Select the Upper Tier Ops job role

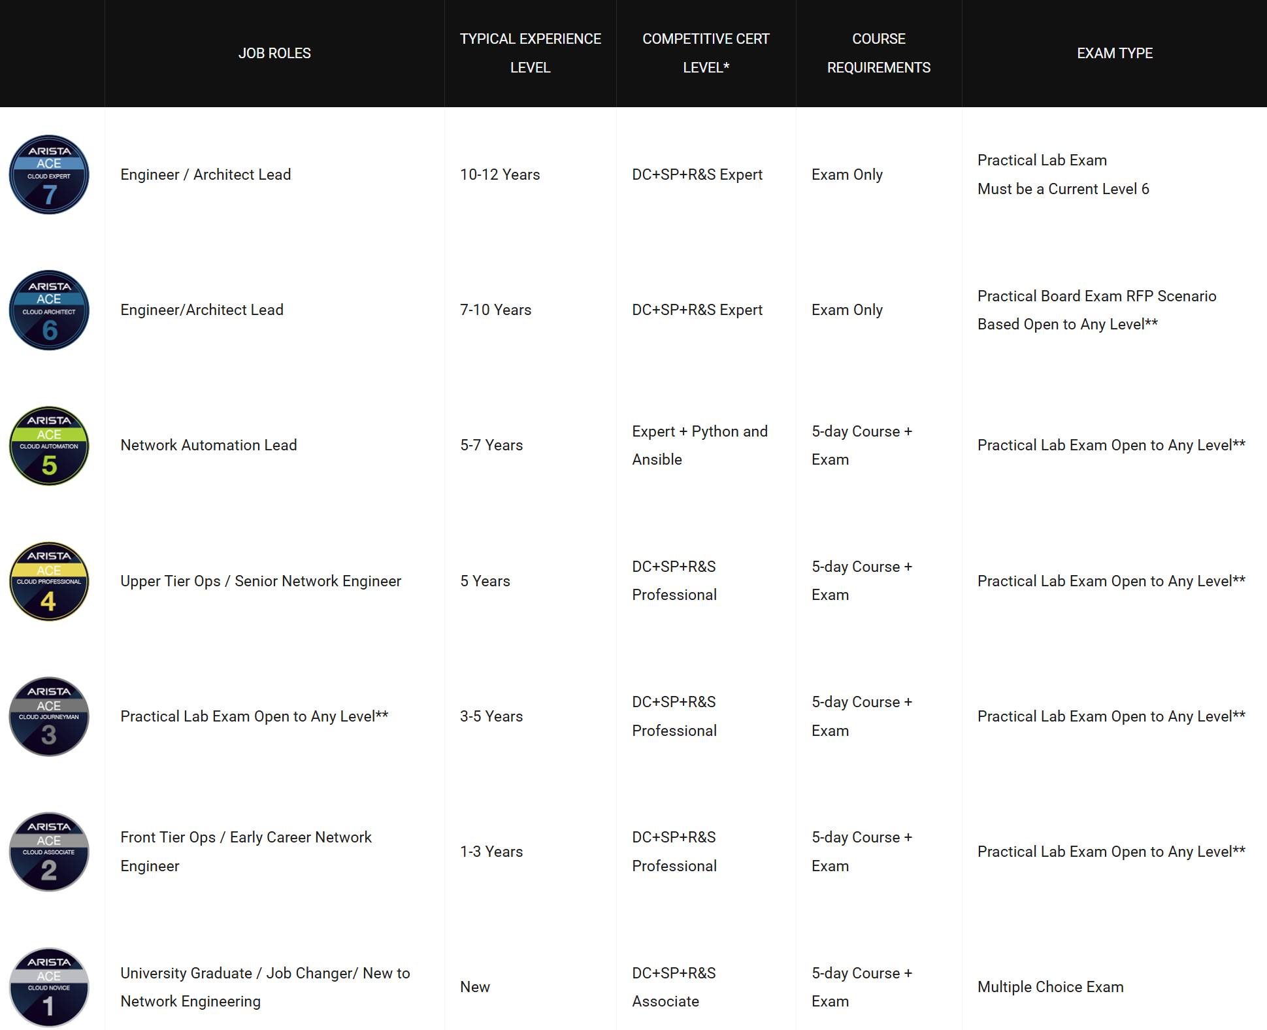(x=260, y=581)
